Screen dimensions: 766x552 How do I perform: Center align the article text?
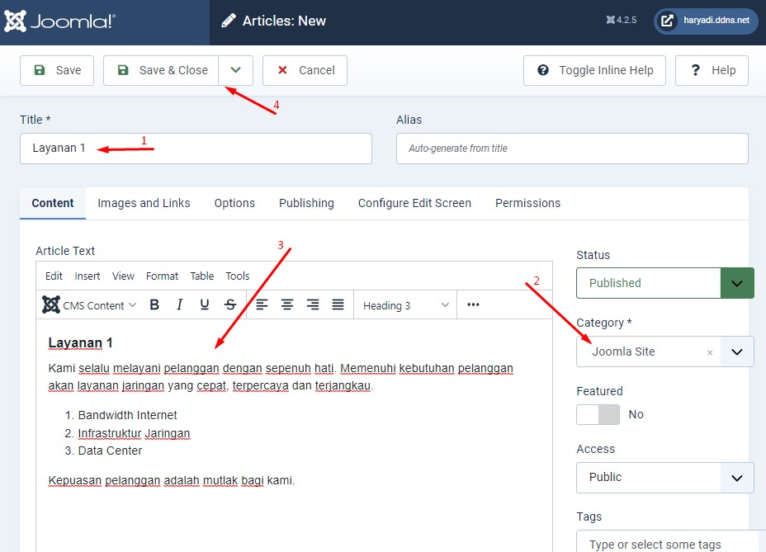pyautogui.click(x=287, y=305)
